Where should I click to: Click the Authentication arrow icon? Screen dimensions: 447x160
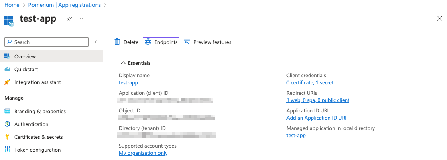point(7,124)
